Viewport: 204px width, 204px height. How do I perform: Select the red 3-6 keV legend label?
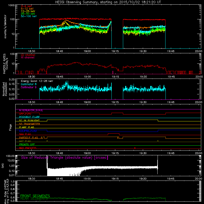(26, 6)
